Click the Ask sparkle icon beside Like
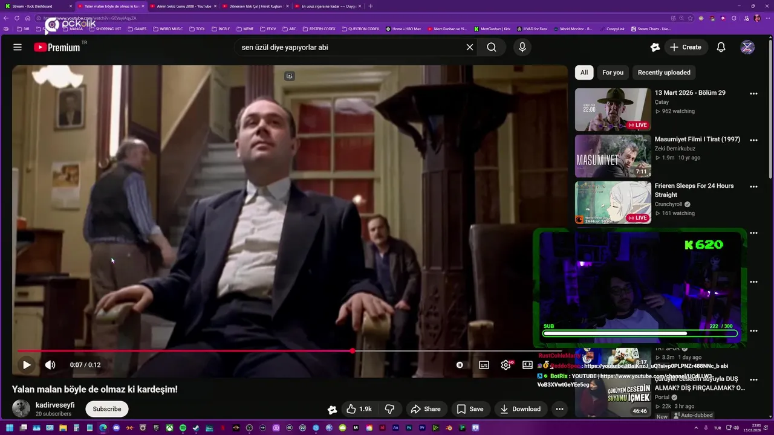The width and height of the screenshot is (774, 435). [332, 410]
